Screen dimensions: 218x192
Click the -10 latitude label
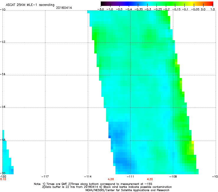pos(3,10)
